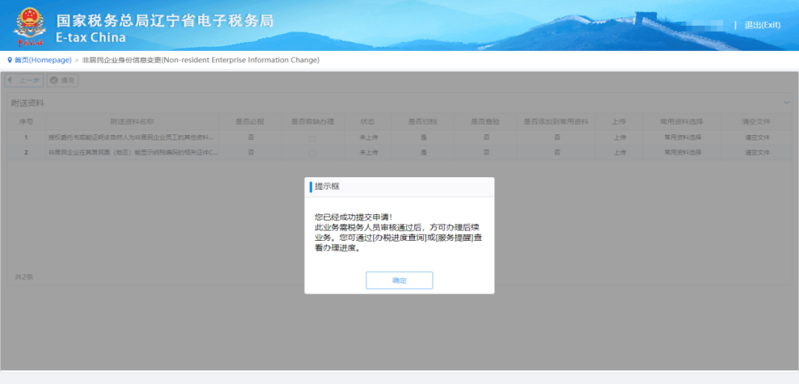Click 清空文件 in row 2

pos(757,153)
